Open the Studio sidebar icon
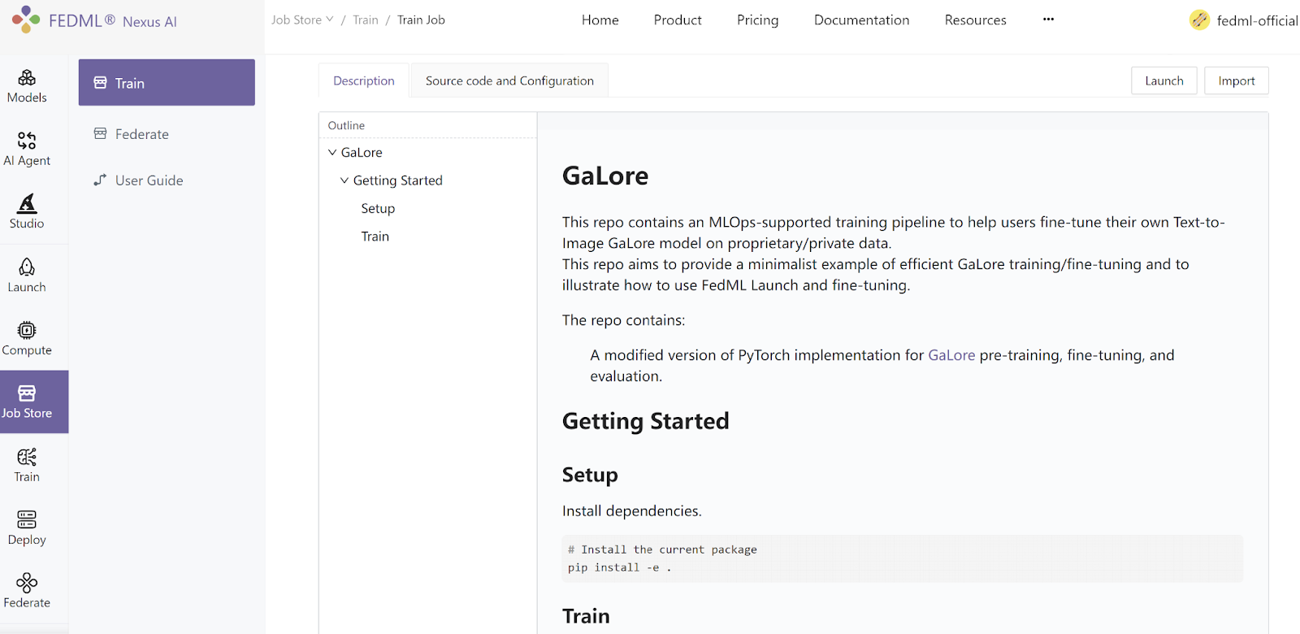The image size is (1300, 634). pyautogui.click(x=27, y=203)
